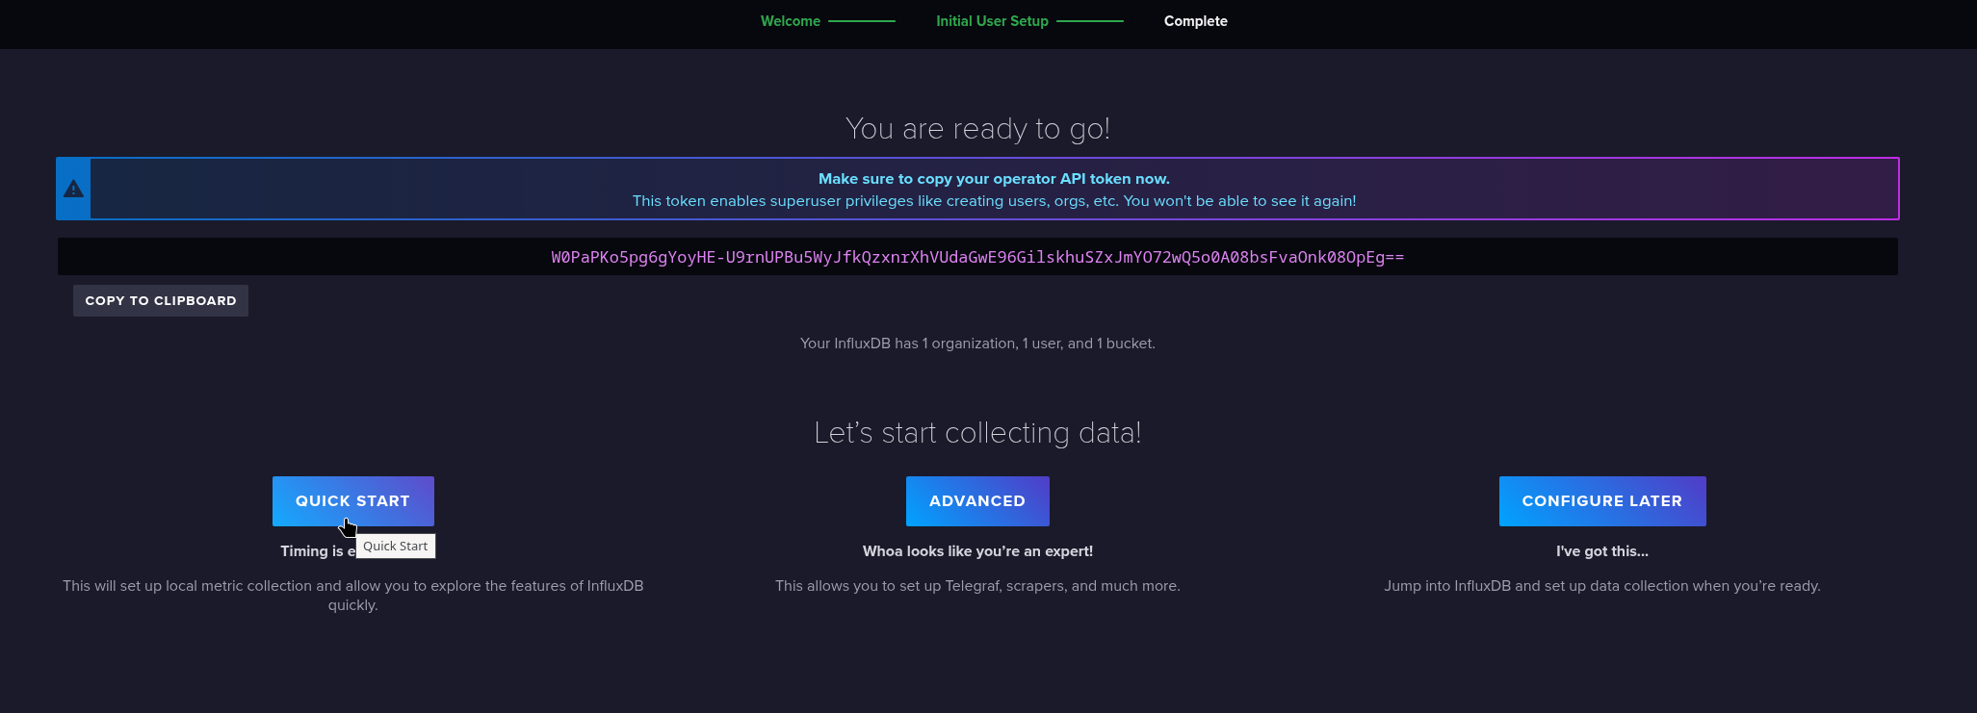Click the 'Let's start collecting data!' heading
Viewport: 1977px width, 713px height.
pyautogui.click(x=977, y=433)
